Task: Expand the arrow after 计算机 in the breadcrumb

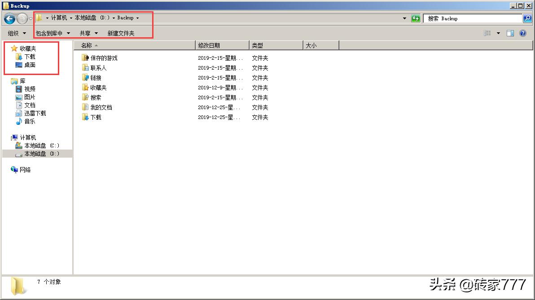Action: point(71,18)
